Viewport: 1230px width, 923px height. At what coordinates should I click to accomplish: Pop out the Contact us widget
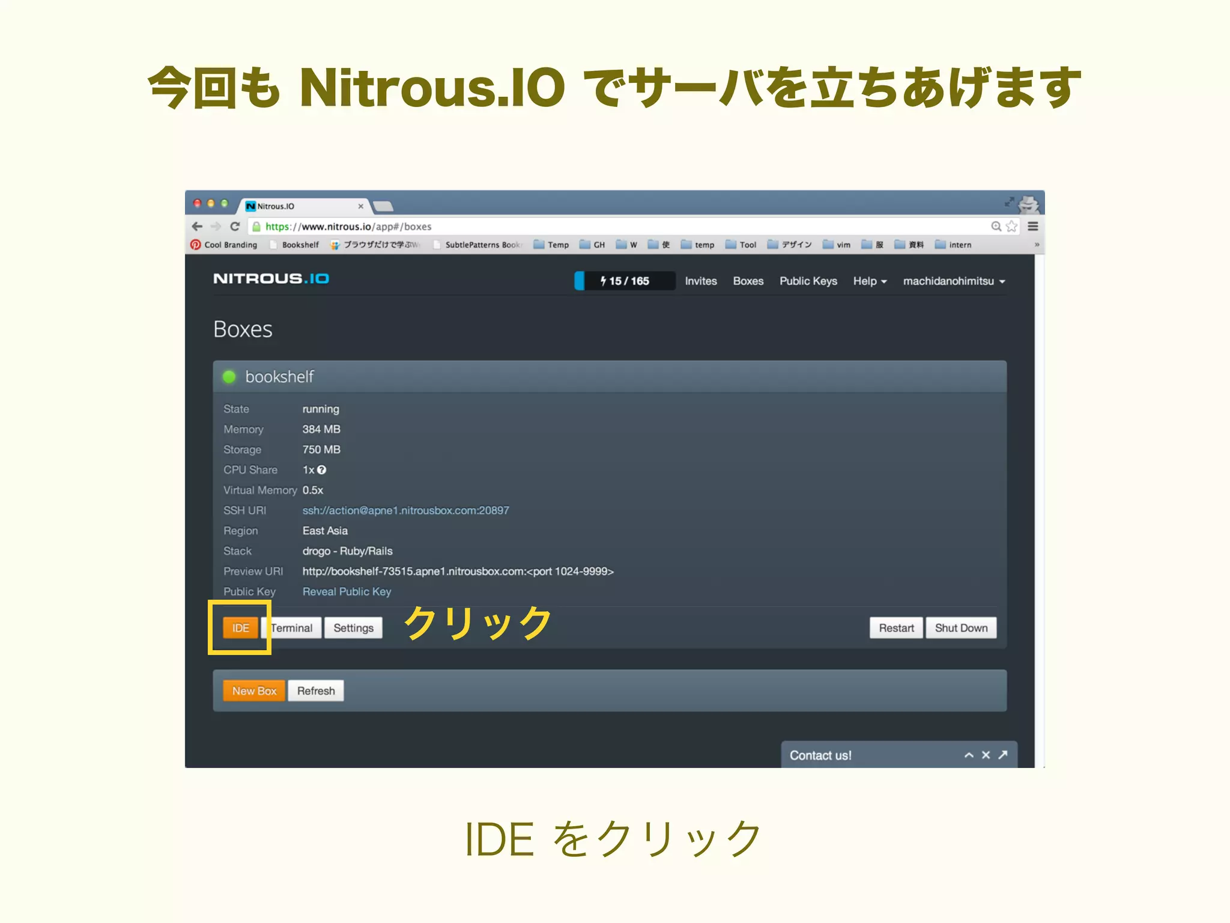[1002, 755]
